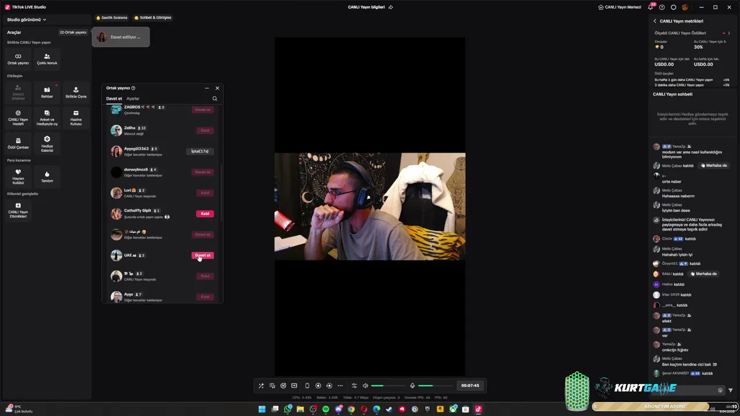
Task: Open the Saatlik Sıralama tab
Action: pos(112,17)
